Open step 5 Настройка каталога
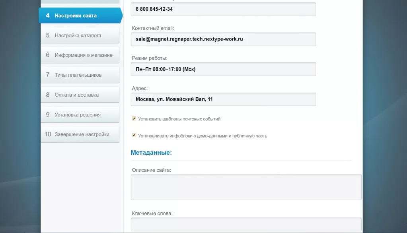Screen dimensions: 407x233 [80, 35]
